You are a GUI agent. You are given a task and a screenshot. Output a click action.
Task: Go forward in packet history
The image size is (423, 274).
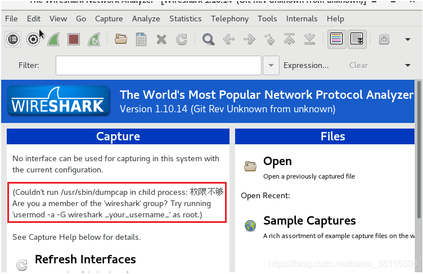(249, 39)
